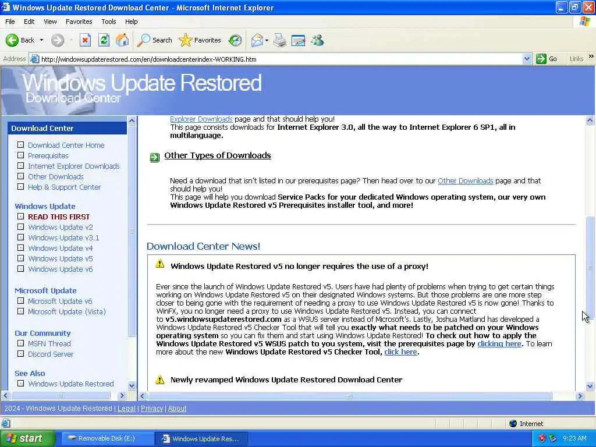Open the 'click here' Checker Tool link
Screen dimensions: 596x447
click(400, 352)
